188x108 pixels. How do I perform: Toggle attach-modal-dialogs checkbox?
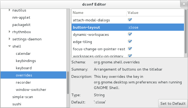[x=130, y=20]
